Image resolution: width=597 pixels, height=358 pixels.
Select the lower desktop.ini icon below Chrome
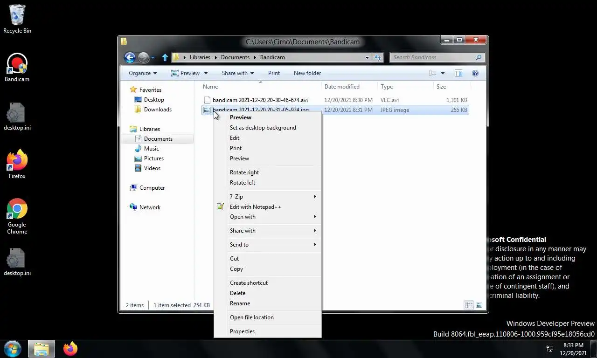17,262
